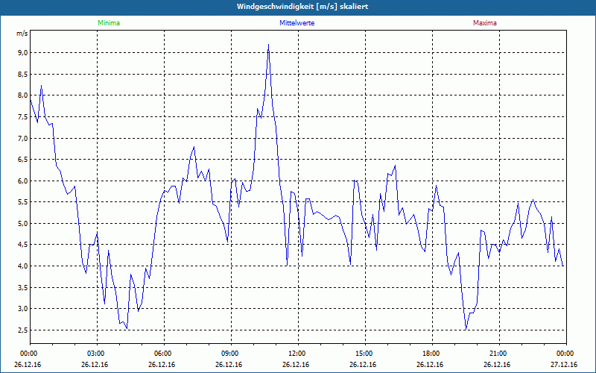Screen dimensions: 596x373
Task: Click the '00:00' label above the first 26.12.16
Action: pyautogui.click(x=28, y=354)
